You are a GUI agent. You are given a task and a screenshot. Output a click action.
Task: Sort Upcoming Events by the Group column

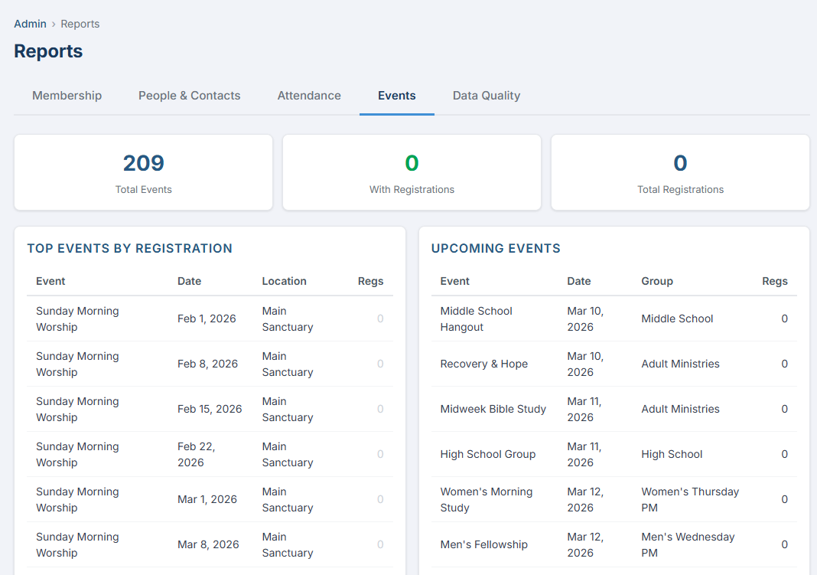point(656,281)
